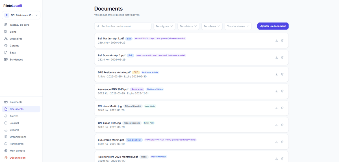
Task: Open the Alertes bell item
Action: point(14,116)
